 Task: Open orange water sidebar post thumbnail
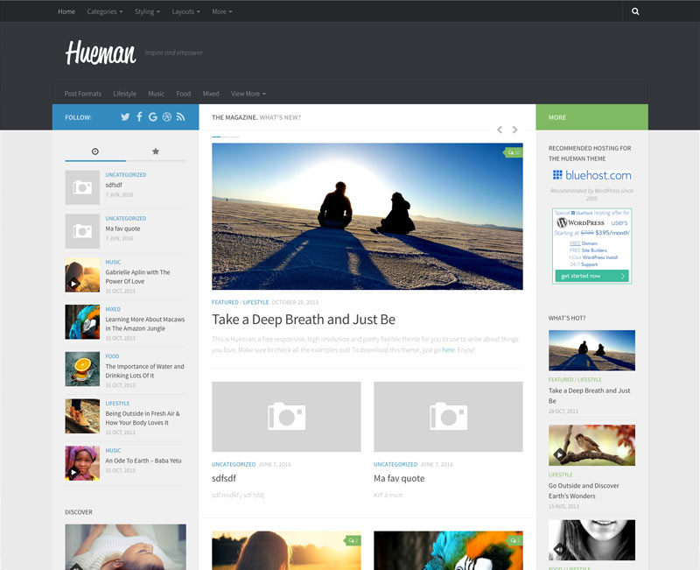point(82,369)
